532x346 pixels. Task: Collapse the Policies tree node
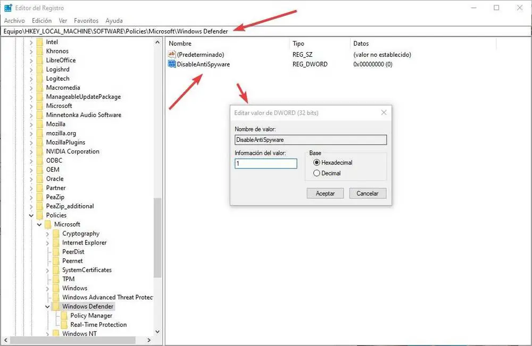pyautogui.click(x=31, y=215)
